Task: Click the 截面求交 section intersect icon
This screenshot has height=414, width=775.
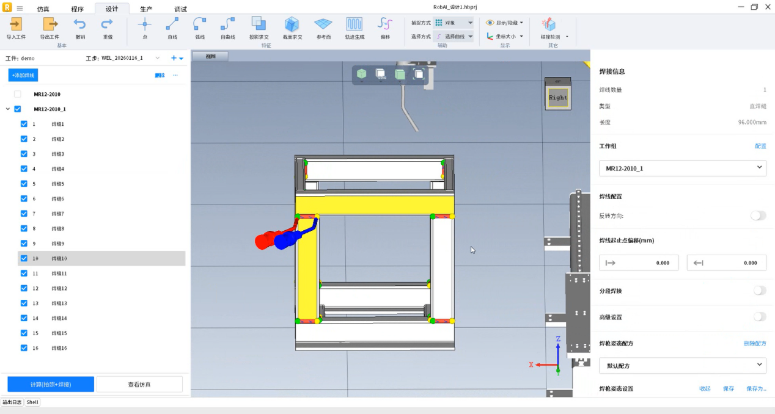Action: pos(292,24)
